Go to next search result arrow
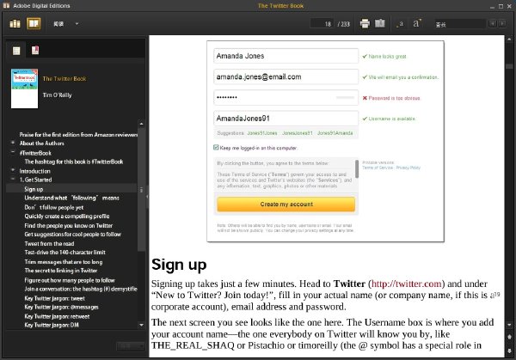The height and width of the screenshot is (360, 516). 502,24
